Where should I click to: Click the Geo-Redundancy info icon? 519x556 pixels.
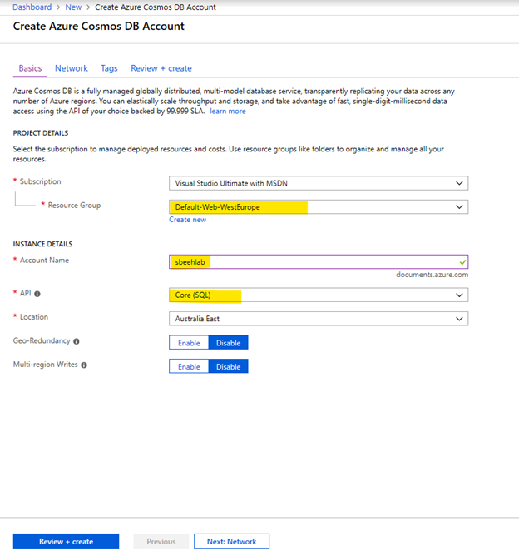point(77,341)
